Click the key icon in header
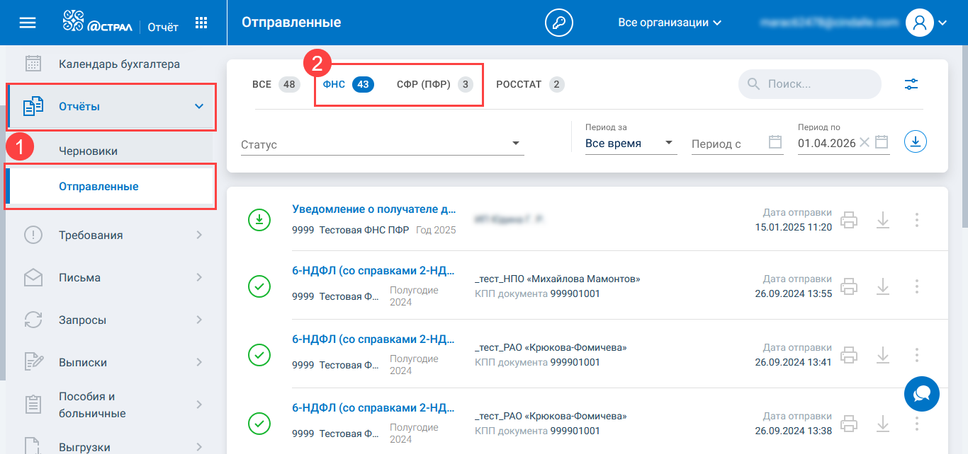 point(558,23)
